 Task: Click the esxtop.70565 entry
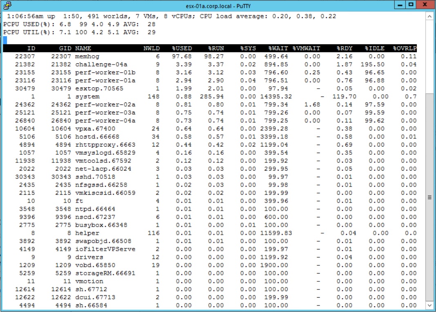click(99, 89)
